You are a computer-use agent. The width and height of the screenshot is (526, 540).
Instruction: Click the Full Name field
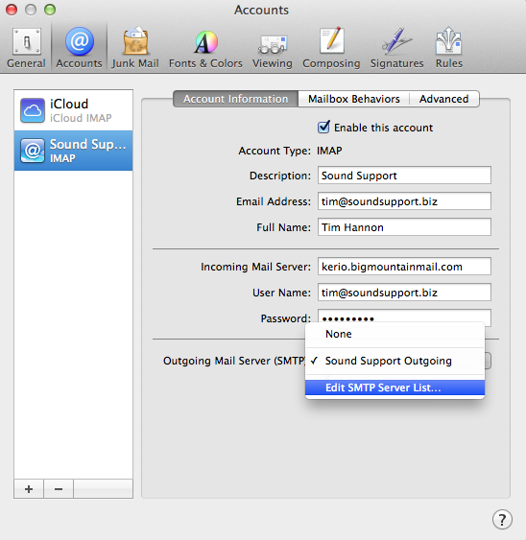click(404, 227)
